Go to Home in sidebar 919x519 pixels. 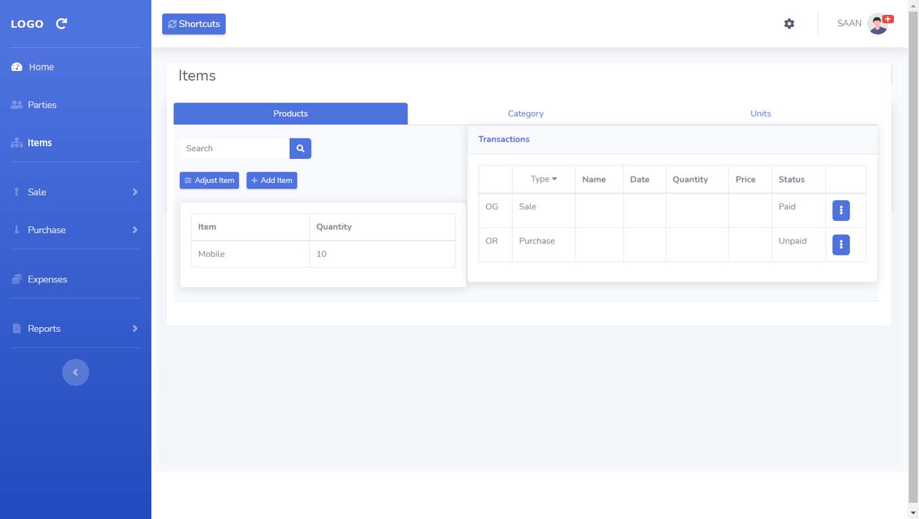coord(41,67)
